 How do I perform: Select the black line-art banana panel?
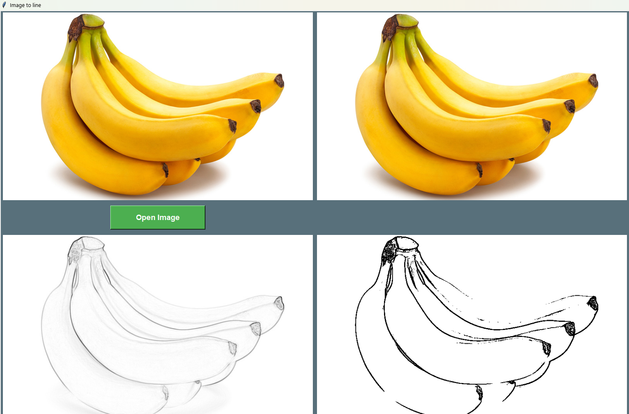472,324
